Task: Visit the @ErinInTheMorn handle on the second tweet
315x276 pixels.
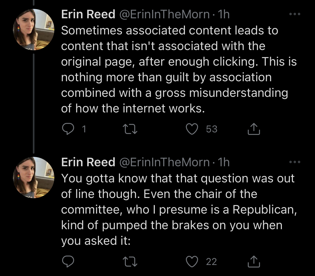Action: [164, 162]
